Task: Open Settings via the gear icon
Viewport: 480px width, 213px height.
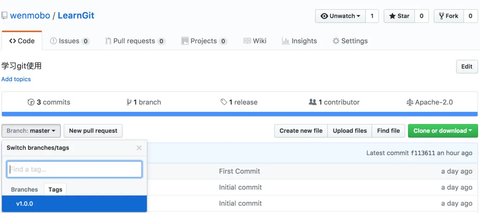Action: (x=336, y=41)
